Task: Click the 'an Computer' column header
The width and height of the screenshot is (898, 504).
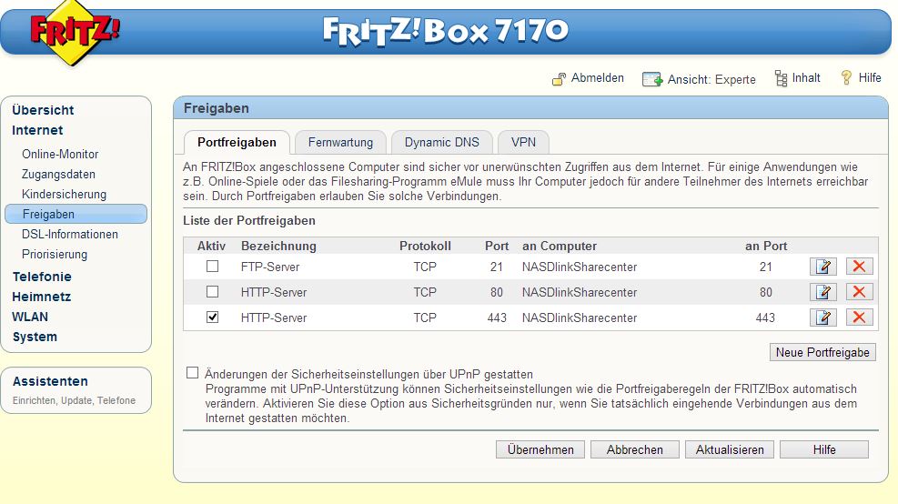Action: pos(559,247)
